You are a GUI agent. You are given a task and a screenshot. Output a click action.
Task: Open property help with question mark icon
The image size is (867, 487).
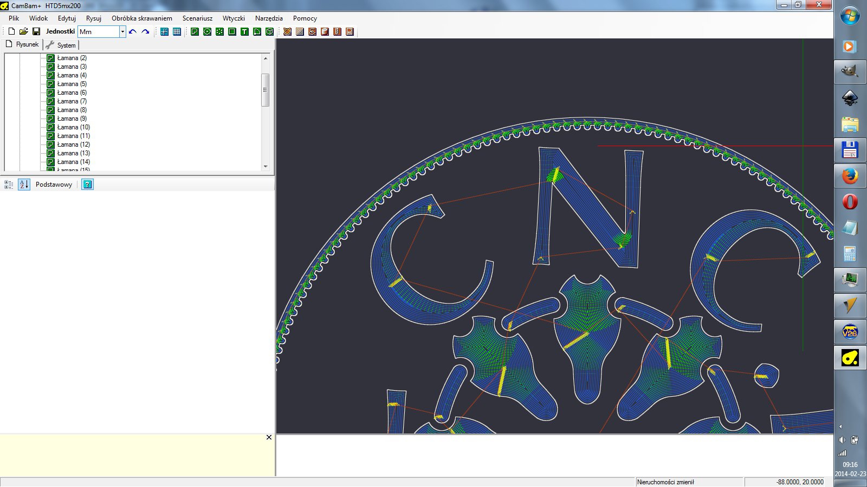click(87, 185)
